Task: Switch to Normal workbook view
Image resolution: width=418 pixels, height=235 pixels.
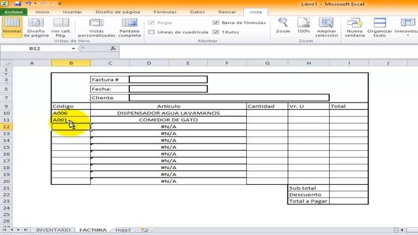Action: (x=12, y=27)
